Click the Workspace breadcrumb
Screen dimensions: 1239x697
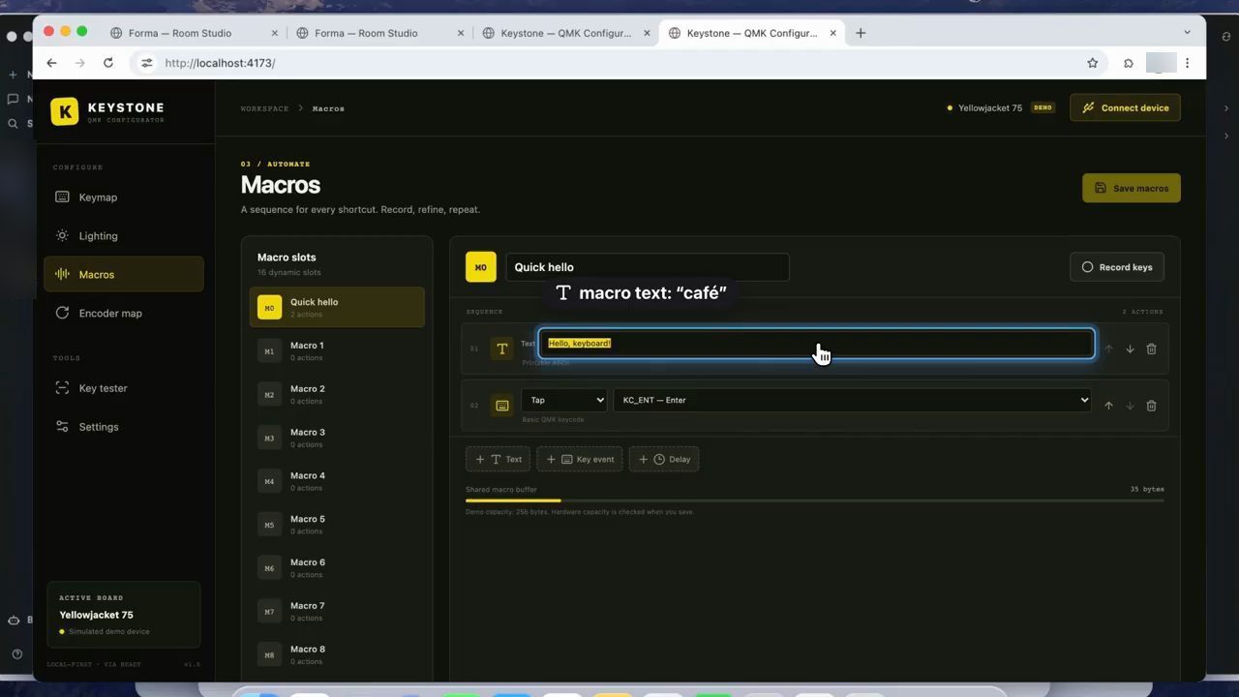pyautogui.click(x=264, y=108)
